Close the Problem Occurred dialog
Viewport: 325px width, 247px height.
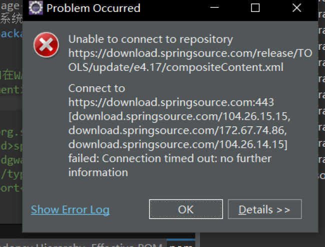296,8
